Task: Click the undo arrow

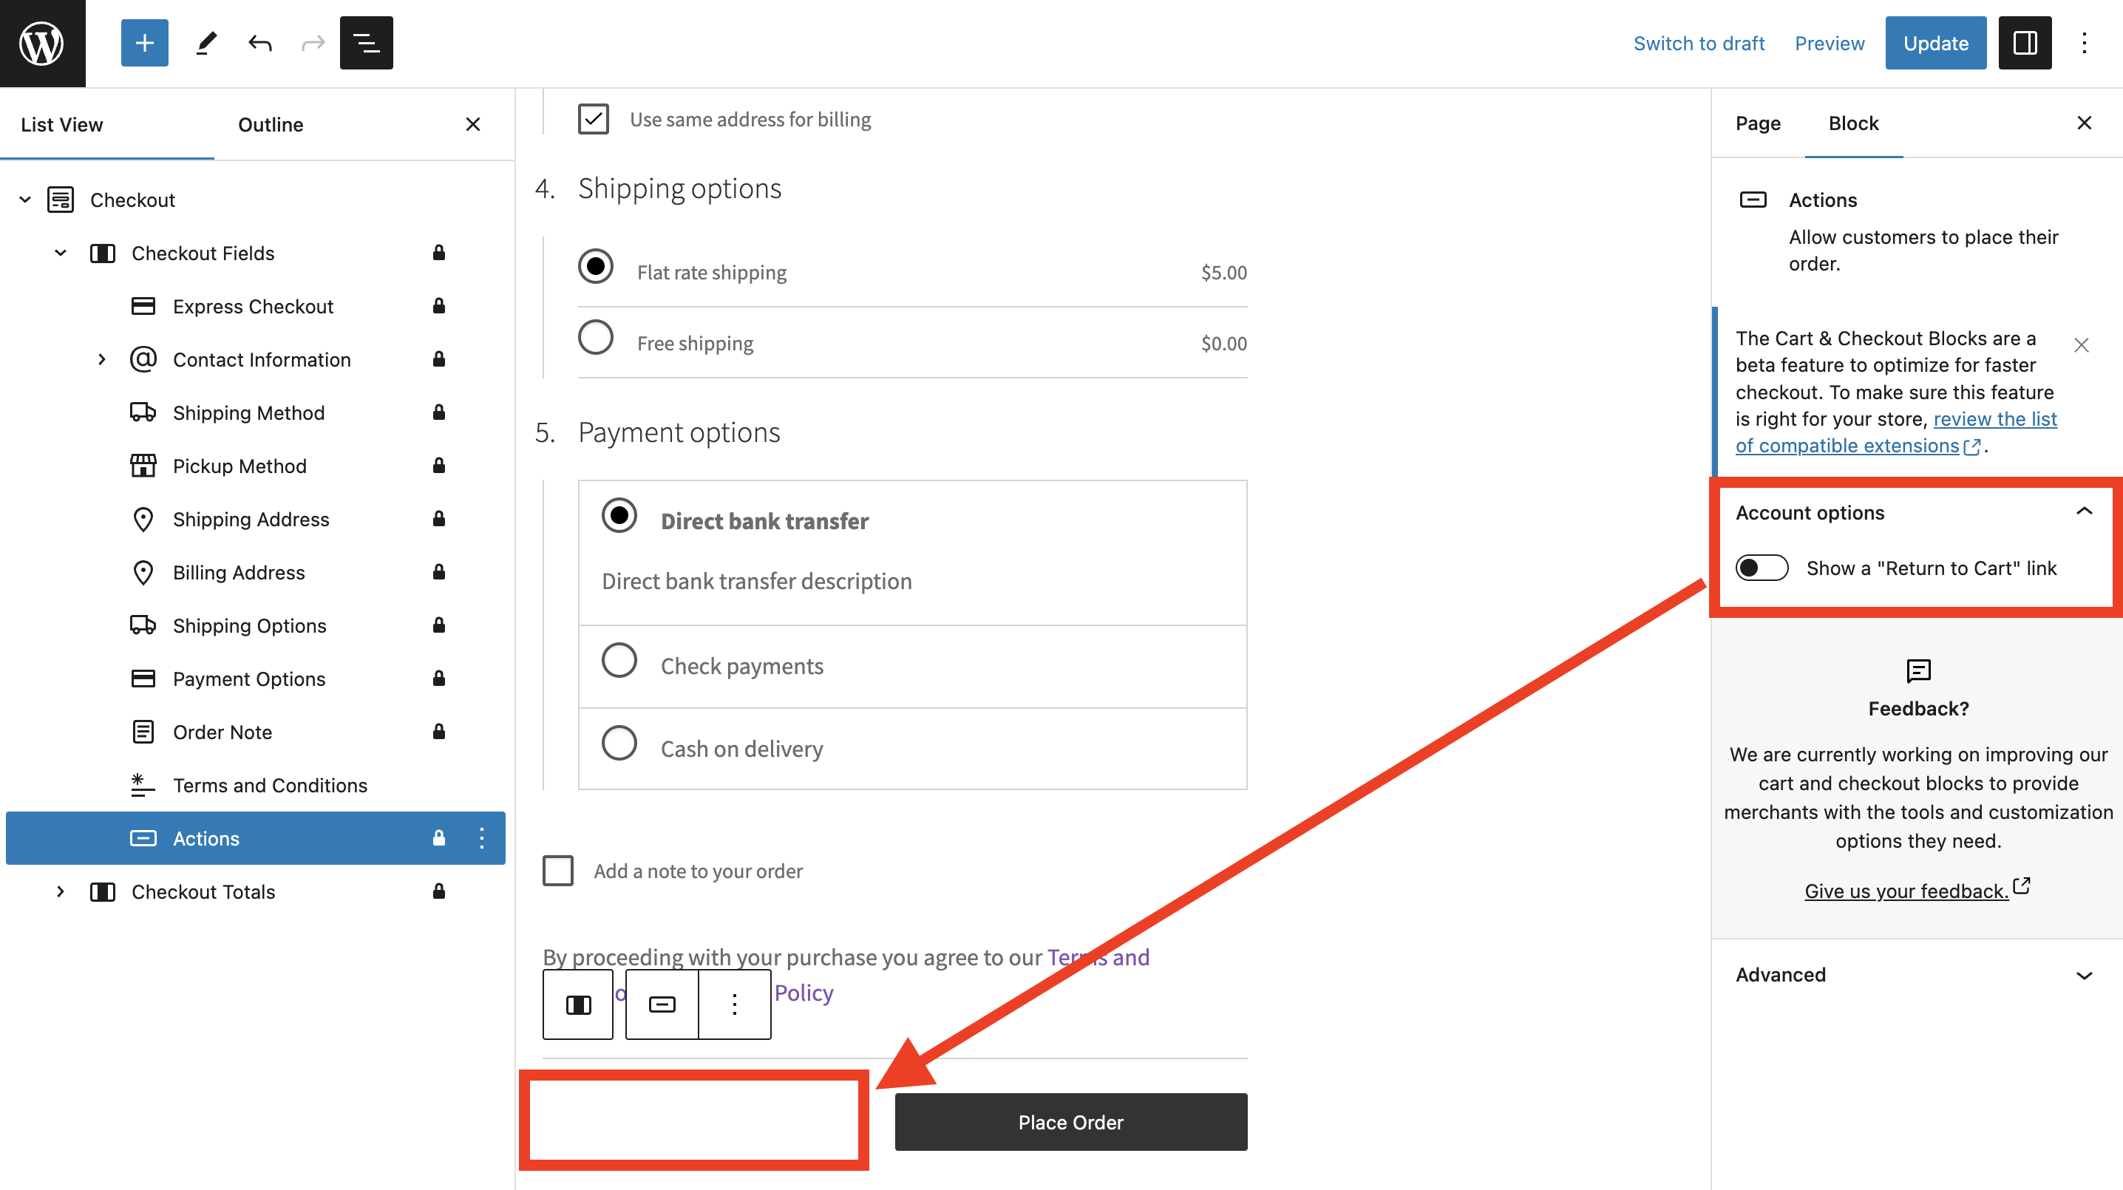Action: (259, 42)
